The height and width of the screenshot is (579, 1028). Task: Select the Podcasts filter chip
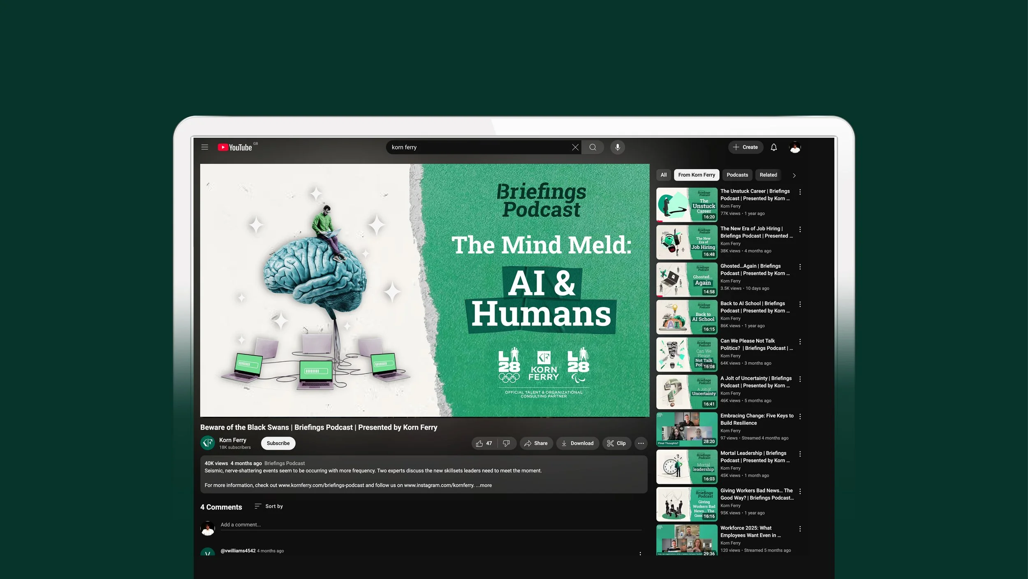[737, 175]
